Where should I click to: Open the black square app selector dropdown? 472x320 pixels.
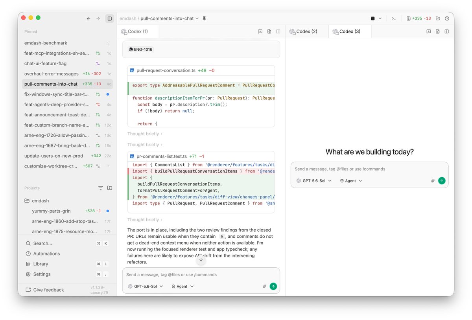tap(376, 18)
